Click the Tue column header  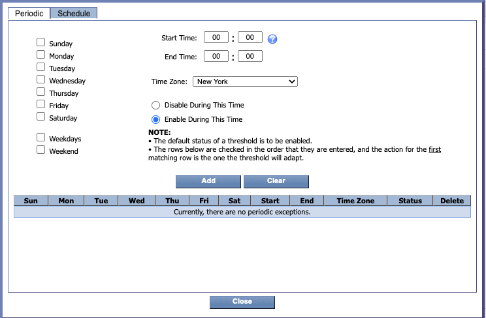click(101, 201)
